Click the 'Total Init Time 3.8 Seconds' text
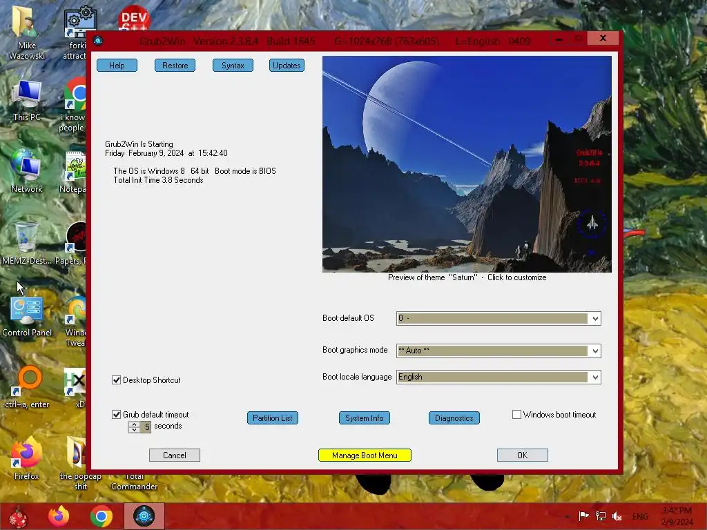This screenshot has height=530, width=707. coord(158,180)
